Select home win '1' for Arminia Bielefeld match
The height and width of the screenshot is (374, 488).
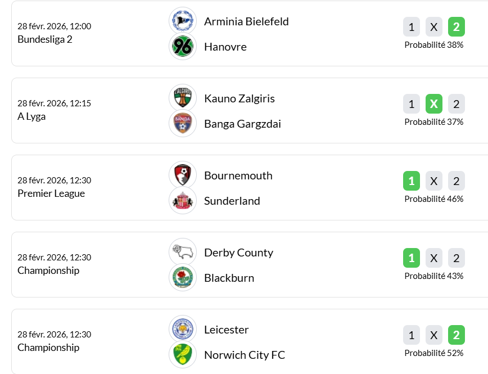(412, 26)
